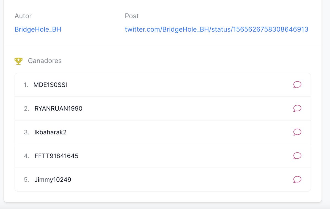
Task: Select winner name RYANRUAN1990
Action: point(59,109)
